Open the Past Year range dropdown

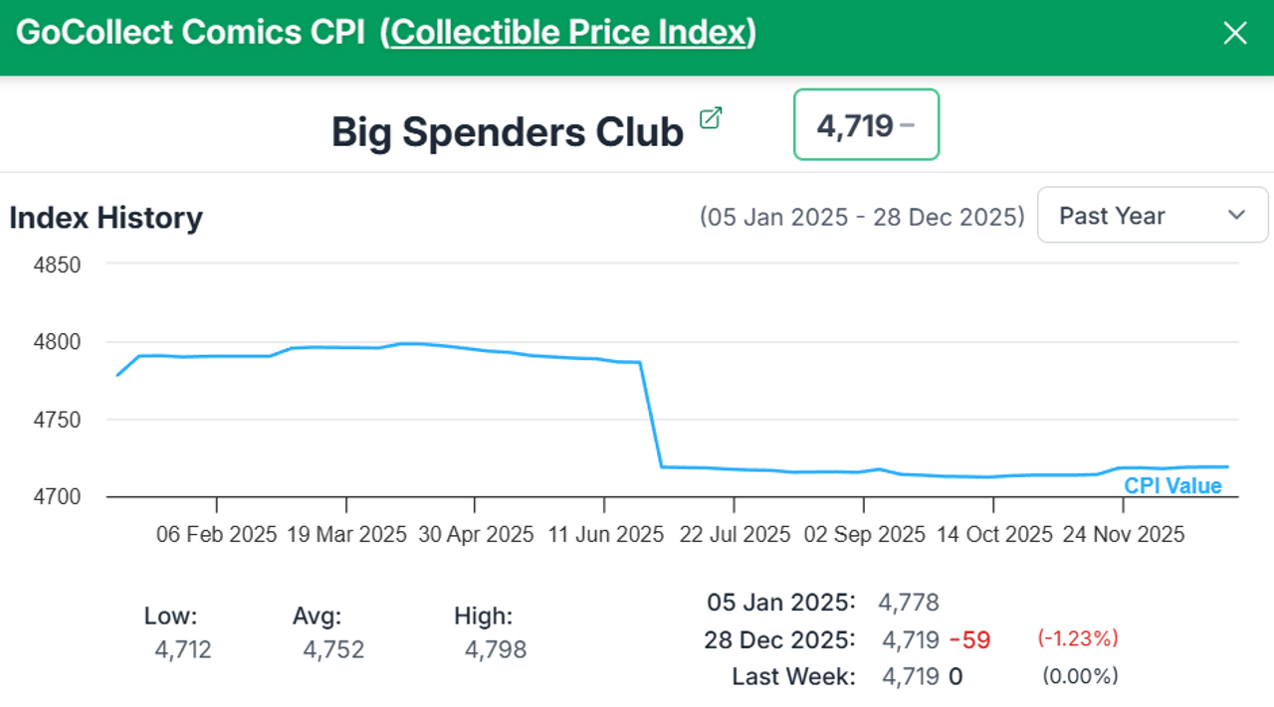(1153, 216)
